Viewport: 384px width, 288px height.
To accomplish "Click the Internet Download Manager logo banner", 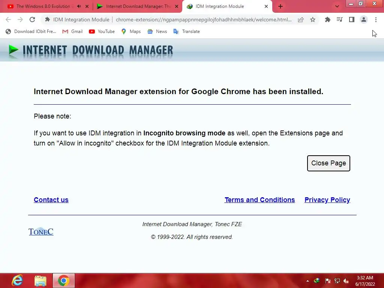I will click(91, 50).
